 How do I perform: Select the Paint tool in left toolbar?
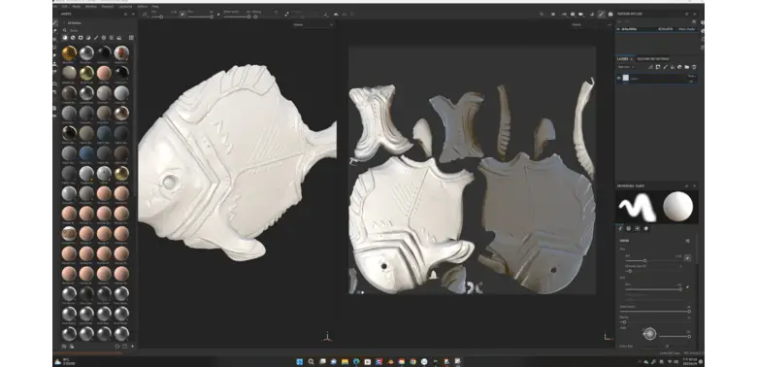[x=54, y=22]
